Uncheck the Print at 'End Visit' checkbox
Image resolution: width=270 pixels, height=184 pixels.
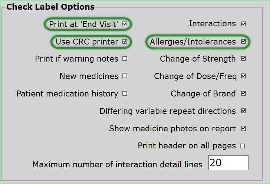pos(125,24)
